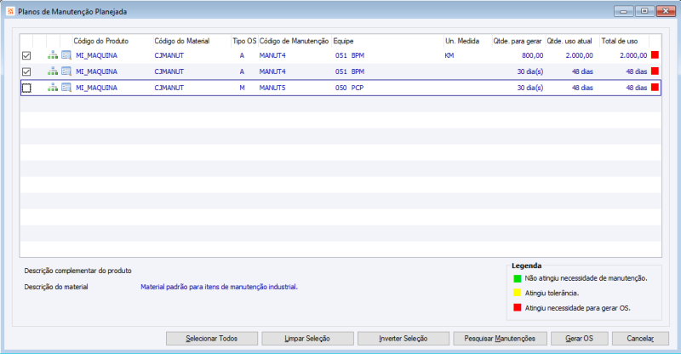
Task: Click 051 BPM in the KM row
Action: [350, 55]
